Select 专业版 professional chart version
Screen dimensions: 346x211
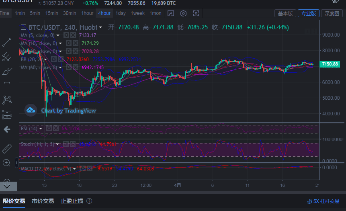(309, 13)
